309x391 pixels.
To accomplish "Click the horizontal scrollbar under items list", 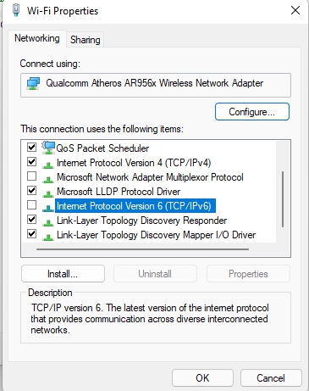I will click(x=142, y=249).
